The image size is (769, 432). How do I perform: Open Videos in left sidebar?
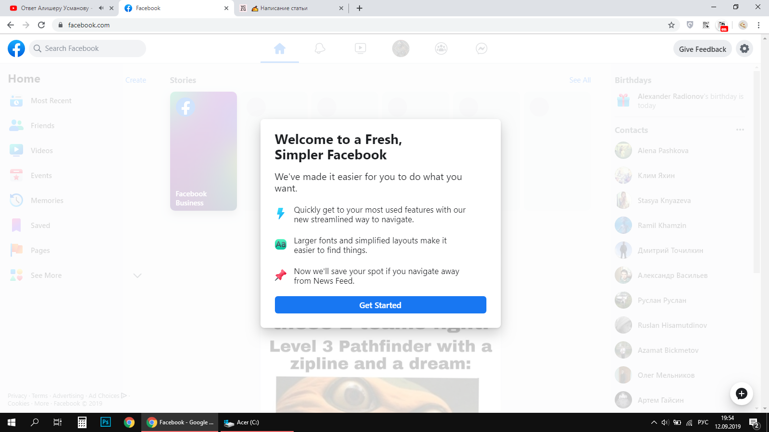pos(76,151)
